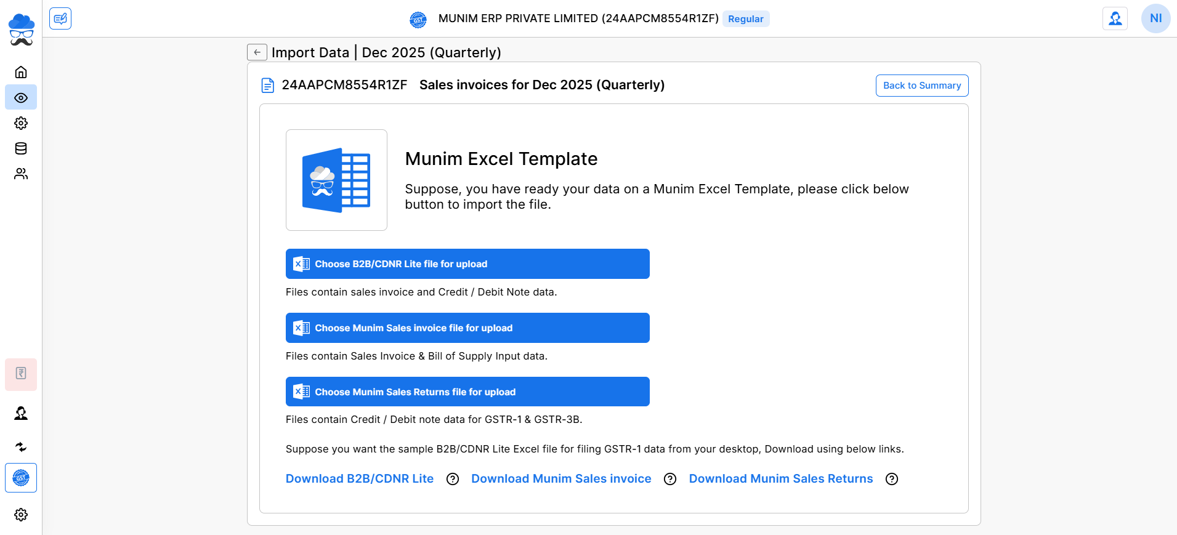Click the Download Munim Sales invoice link
The height and width of the screenshot is (535, 1177).
(561, 479)
